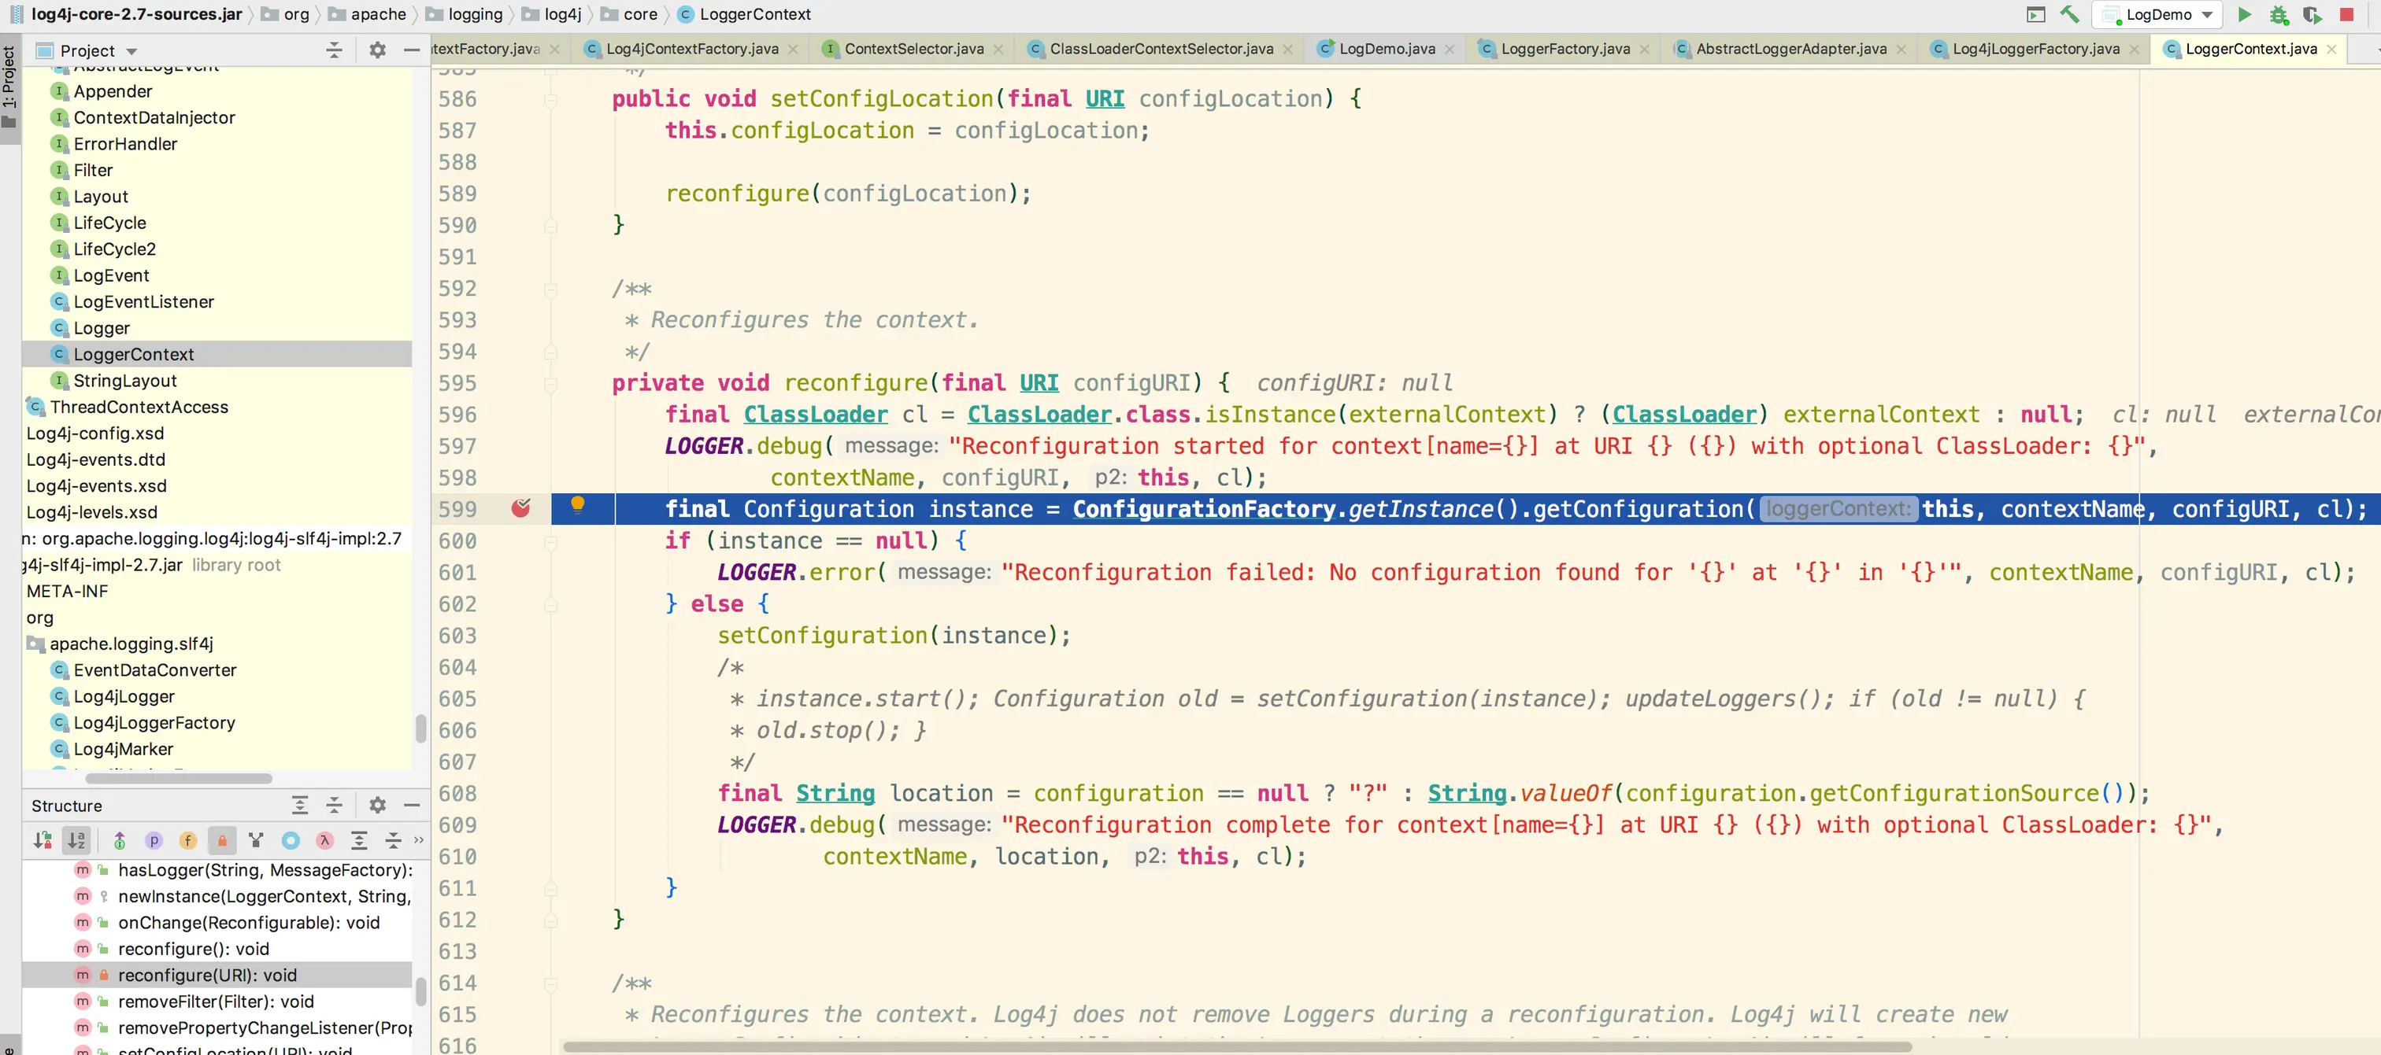Follow URI type link on line 586

click(x=1105, y=98)
